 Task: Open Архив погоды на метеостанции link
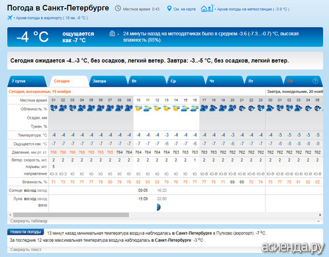(253, 9)
